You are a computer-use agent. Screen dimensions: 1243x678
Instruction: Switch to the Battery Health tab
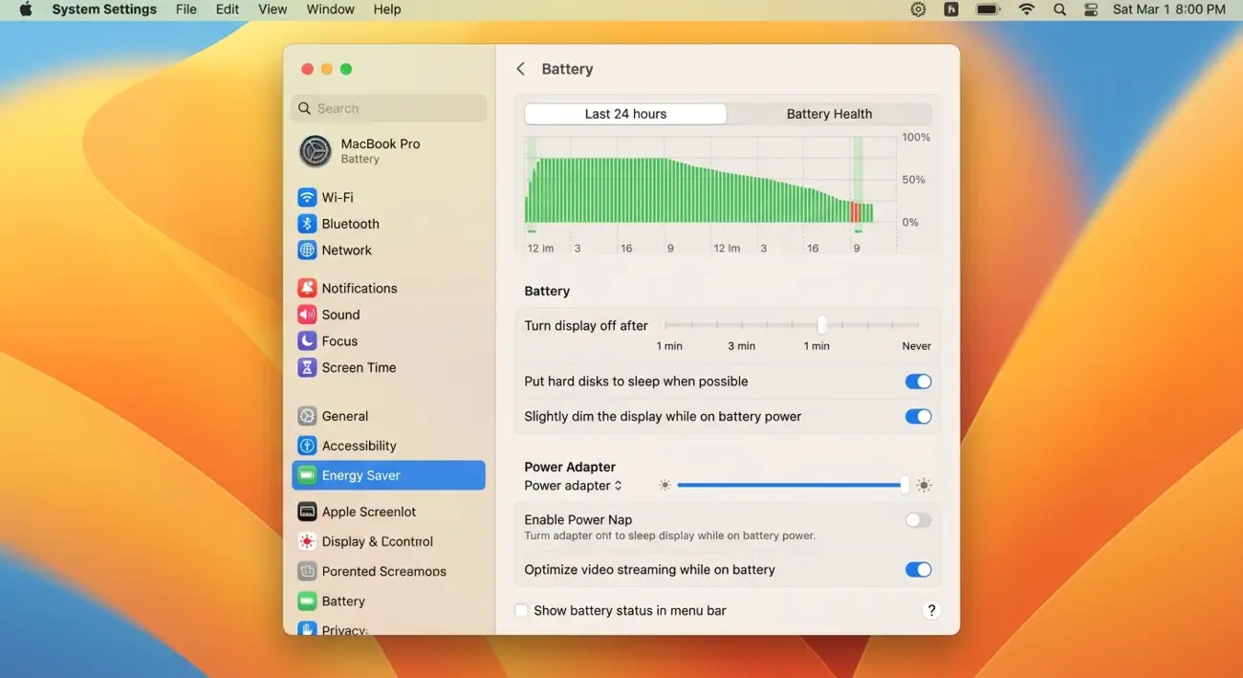(x=829, y=114)
